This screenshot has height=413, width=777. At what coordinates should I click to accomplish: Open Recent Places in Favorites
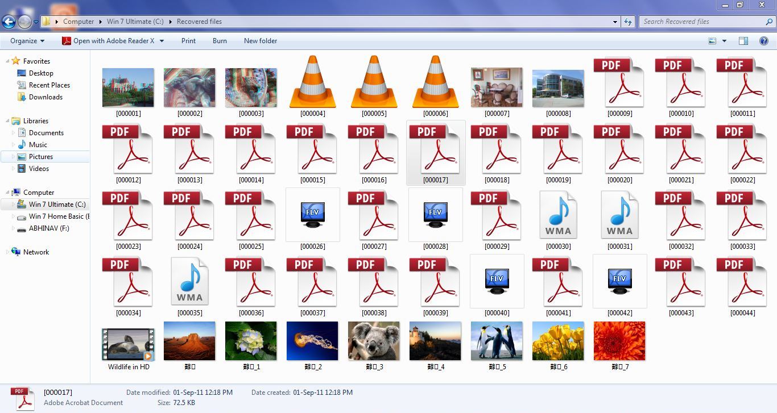coord(49,85)
